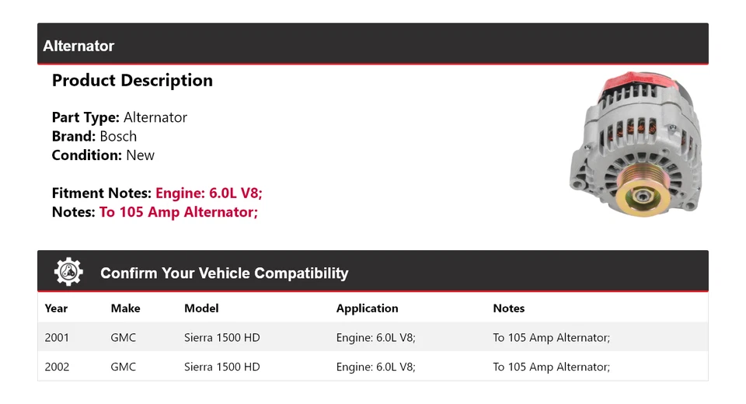Select the Product Description heading
Viewport: 746px width, 404px height.
[x=132, y=81]
